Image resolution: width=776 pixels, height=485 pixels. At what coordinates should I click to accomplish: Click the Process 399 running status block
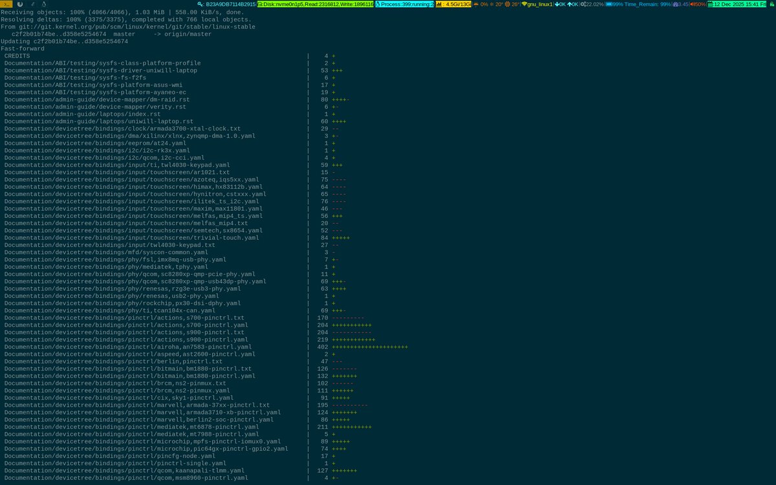(404, 4)
